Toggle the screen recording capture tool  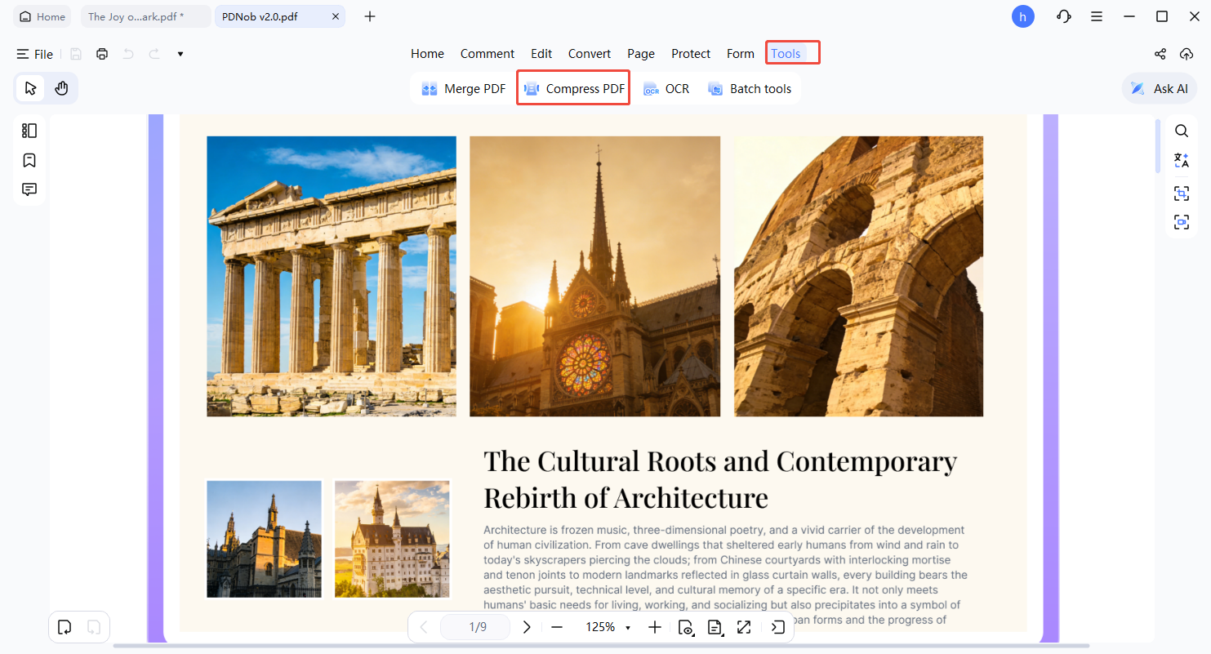[1182, 221]
